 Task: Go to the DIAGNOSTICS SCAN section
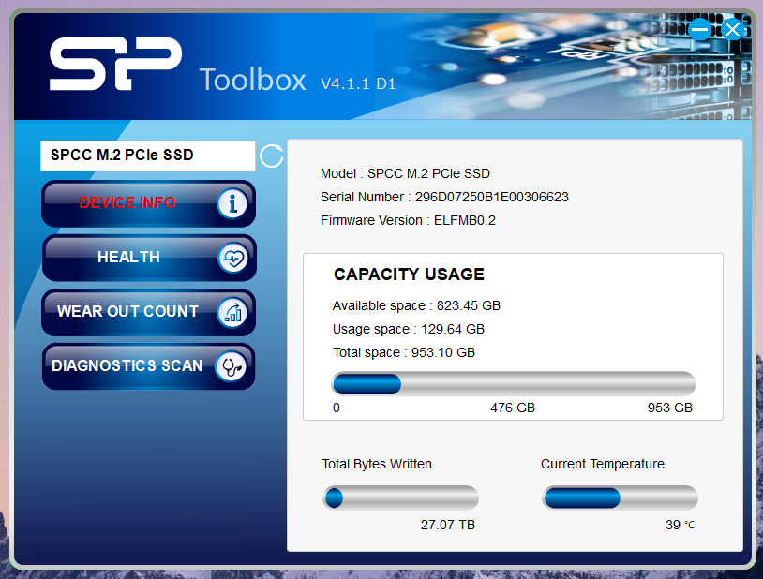(148, 366)
